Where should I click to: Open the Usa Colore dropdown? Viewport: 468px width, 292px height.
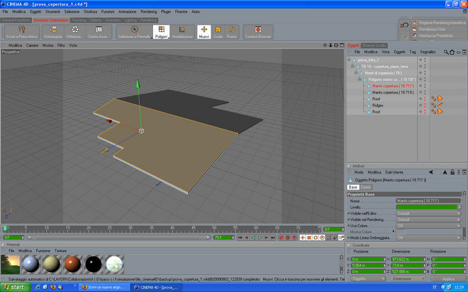pos(429,225)
